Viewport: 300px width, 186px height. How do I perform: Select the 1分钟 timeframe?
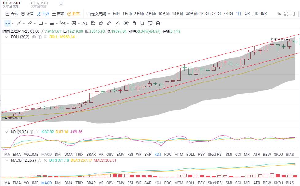point(127,14)
